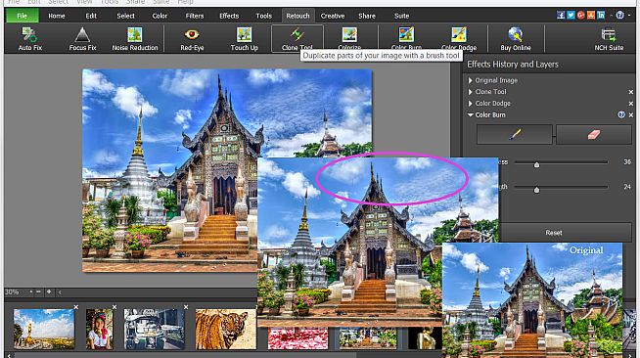Viewport: 640px width, 358px height.
Task: Select the eraser mode button
Action: click(x=593, y=135)
